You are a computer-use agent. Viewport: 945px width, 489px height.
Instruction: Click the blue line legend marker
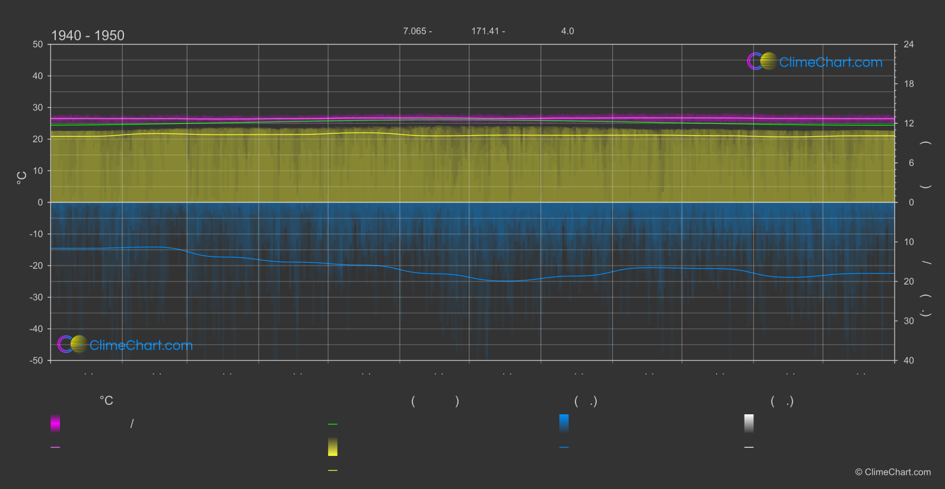[564, 448]
